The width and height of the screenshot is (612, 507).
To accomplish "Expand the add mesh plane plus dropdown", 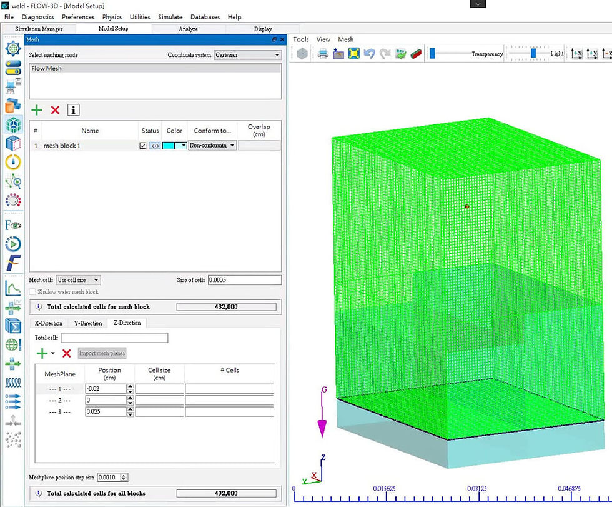I will pyautogui.click(x=52, y=353).
